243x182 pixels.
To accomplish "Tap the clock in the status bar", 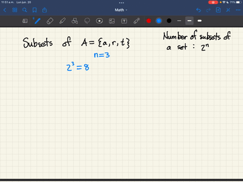I will (x=8, y=3).
